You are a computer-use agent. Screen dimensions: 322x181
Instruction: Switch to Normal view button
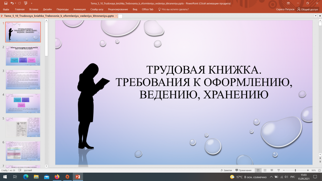(258, 170)
